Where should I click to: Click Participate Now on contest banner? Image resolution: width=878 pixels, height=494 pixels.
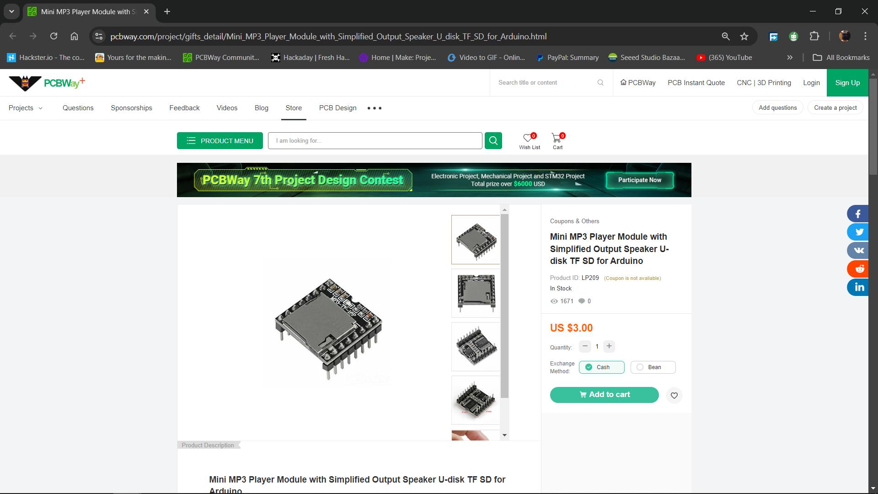pos(640,180)
